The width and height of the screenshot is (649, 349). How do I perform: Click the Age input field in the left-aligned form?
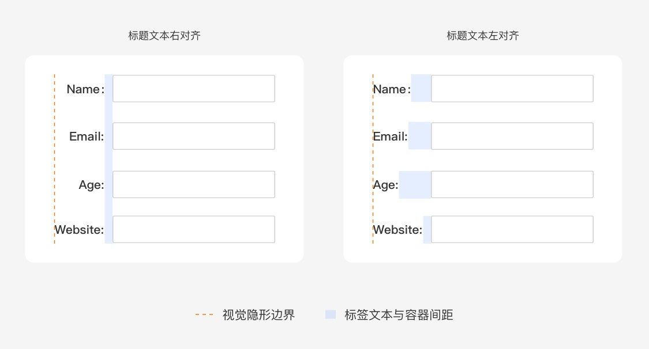512,184
